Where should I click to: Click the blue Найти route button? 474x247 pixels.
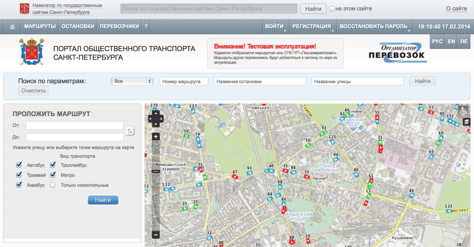(x=103, y=200)
